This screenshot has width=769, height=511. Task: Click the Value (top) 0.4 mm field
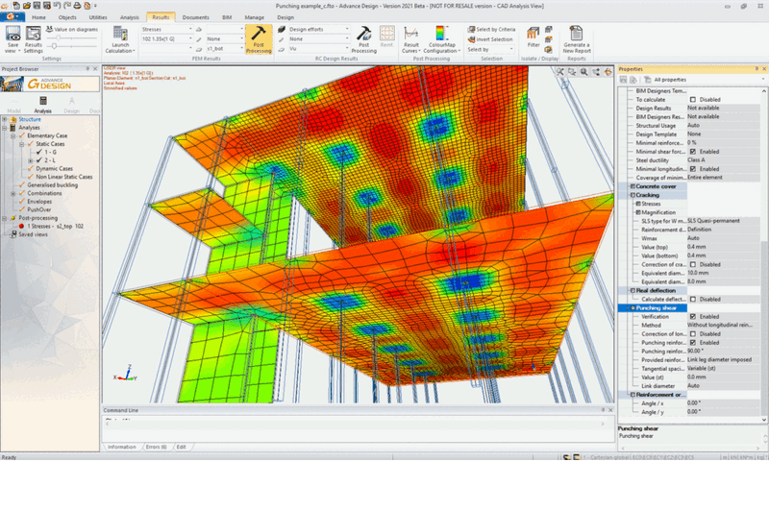pos(723,247)
